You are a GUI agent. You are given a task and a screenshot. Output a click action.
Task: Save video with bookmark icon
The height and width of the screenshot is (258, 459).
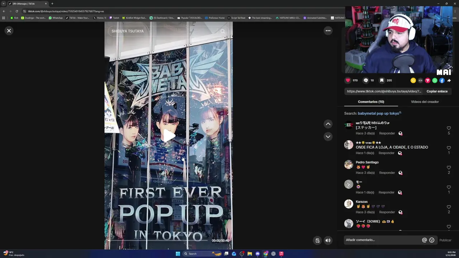point(382,81)
